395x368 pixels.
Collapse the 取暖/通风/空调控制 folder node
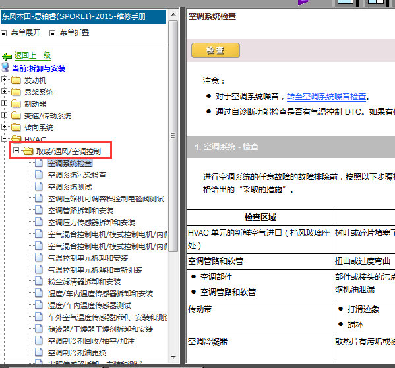click(x=16, y=150)
